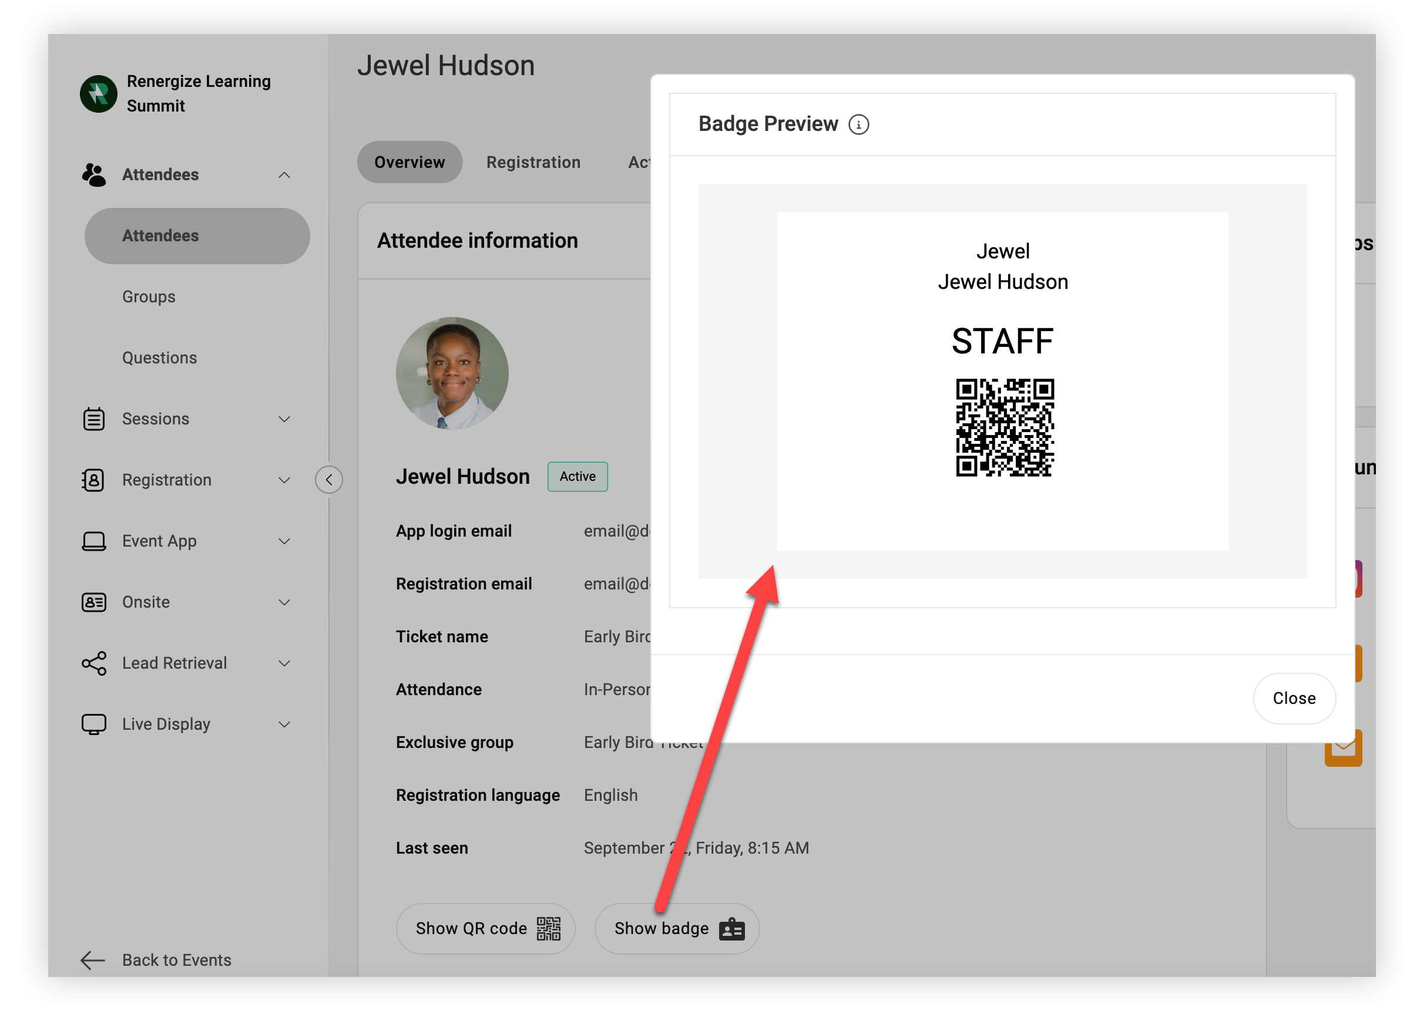
Task: Click the Registration language label
Action: pos(478,795)
